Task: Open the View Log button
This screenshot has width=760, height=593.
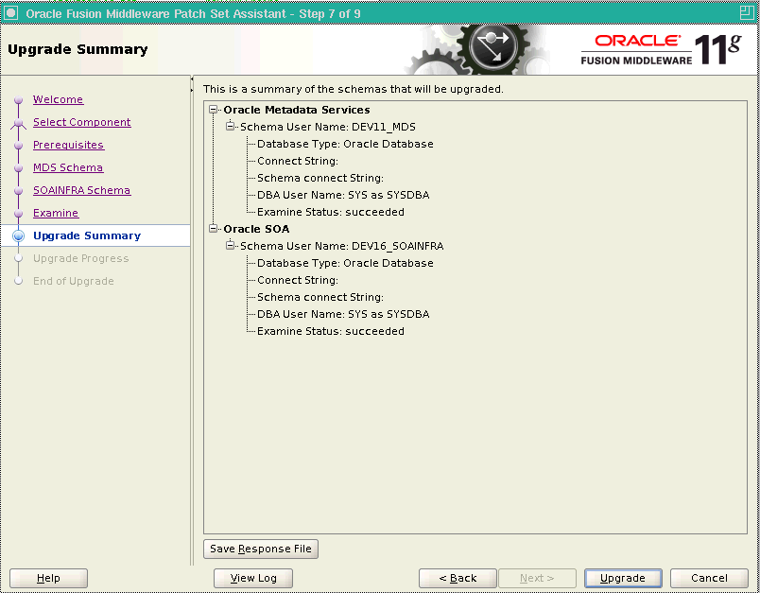Action: [253, 578]
